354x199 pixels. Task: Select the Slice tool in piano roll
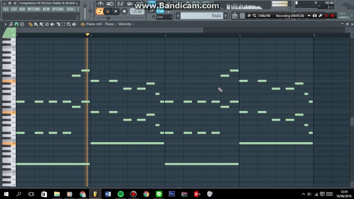58,24
